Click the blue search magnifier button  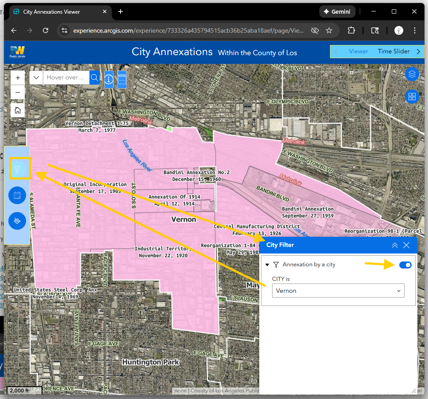pyautogui.click(x=95, y=78)
